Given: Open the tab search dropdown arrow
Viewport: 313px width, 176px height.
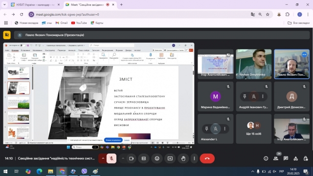Looking at the screenshot, I should 4,4.
